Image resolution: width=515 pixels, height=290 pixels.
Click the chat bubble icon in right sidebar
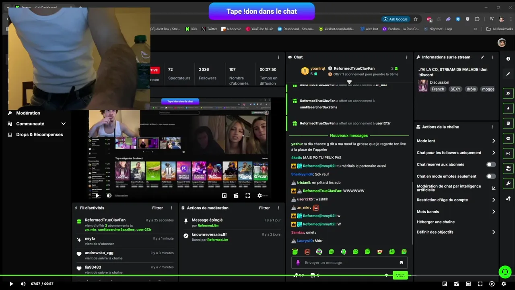(508, 139)
